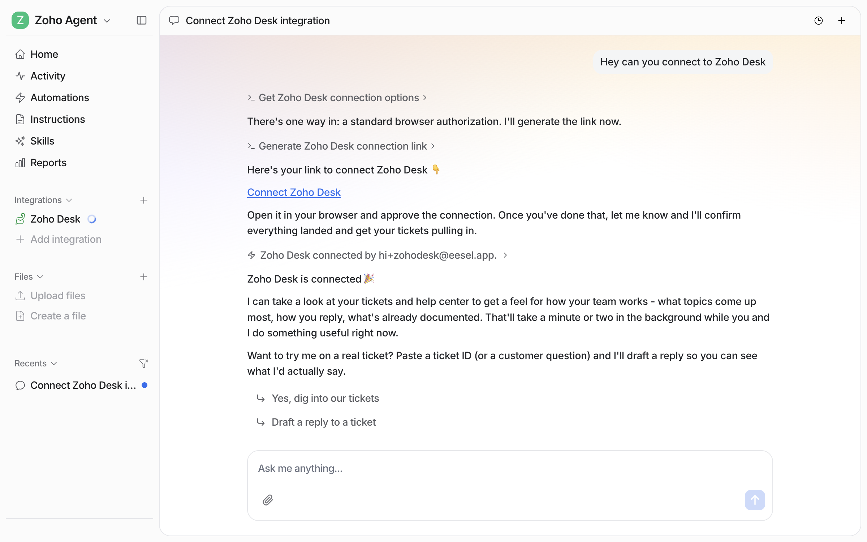Start a new chat with plus icon
Screen dimensions: 867x542
[x=842, y=21]
